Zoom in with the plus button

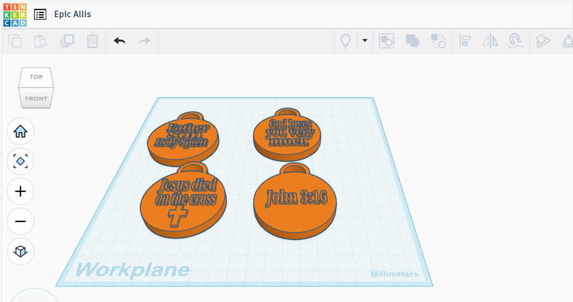coord(20,191)
